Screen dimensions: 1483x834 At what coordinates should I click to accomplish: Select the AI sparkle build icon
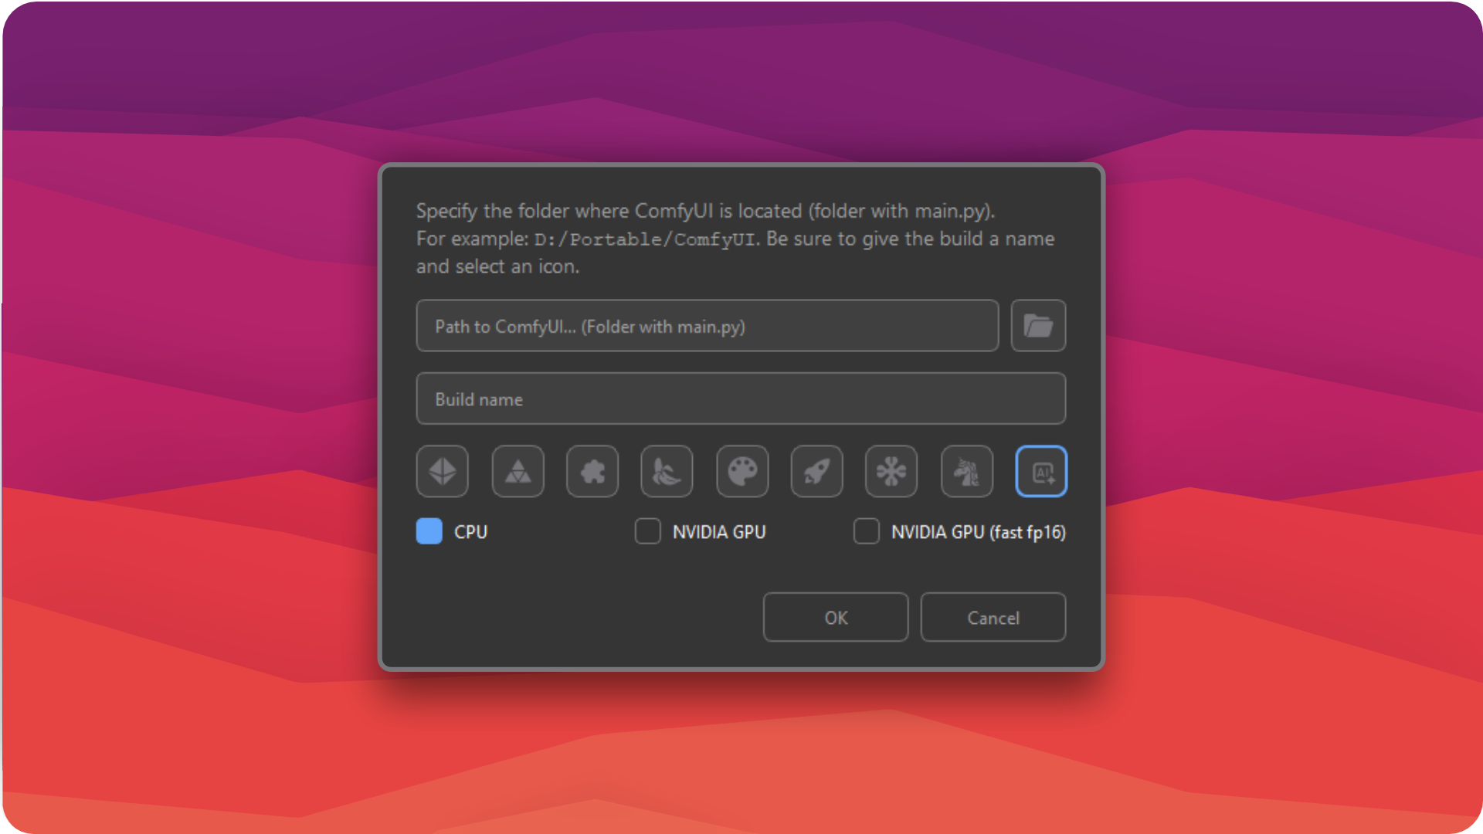(1041, 471)
